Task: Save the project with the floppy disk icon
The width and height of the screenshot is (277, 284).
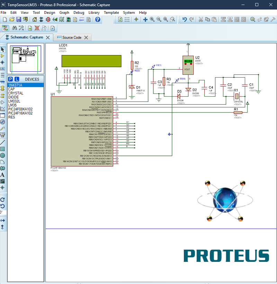Action: point(19,19)
